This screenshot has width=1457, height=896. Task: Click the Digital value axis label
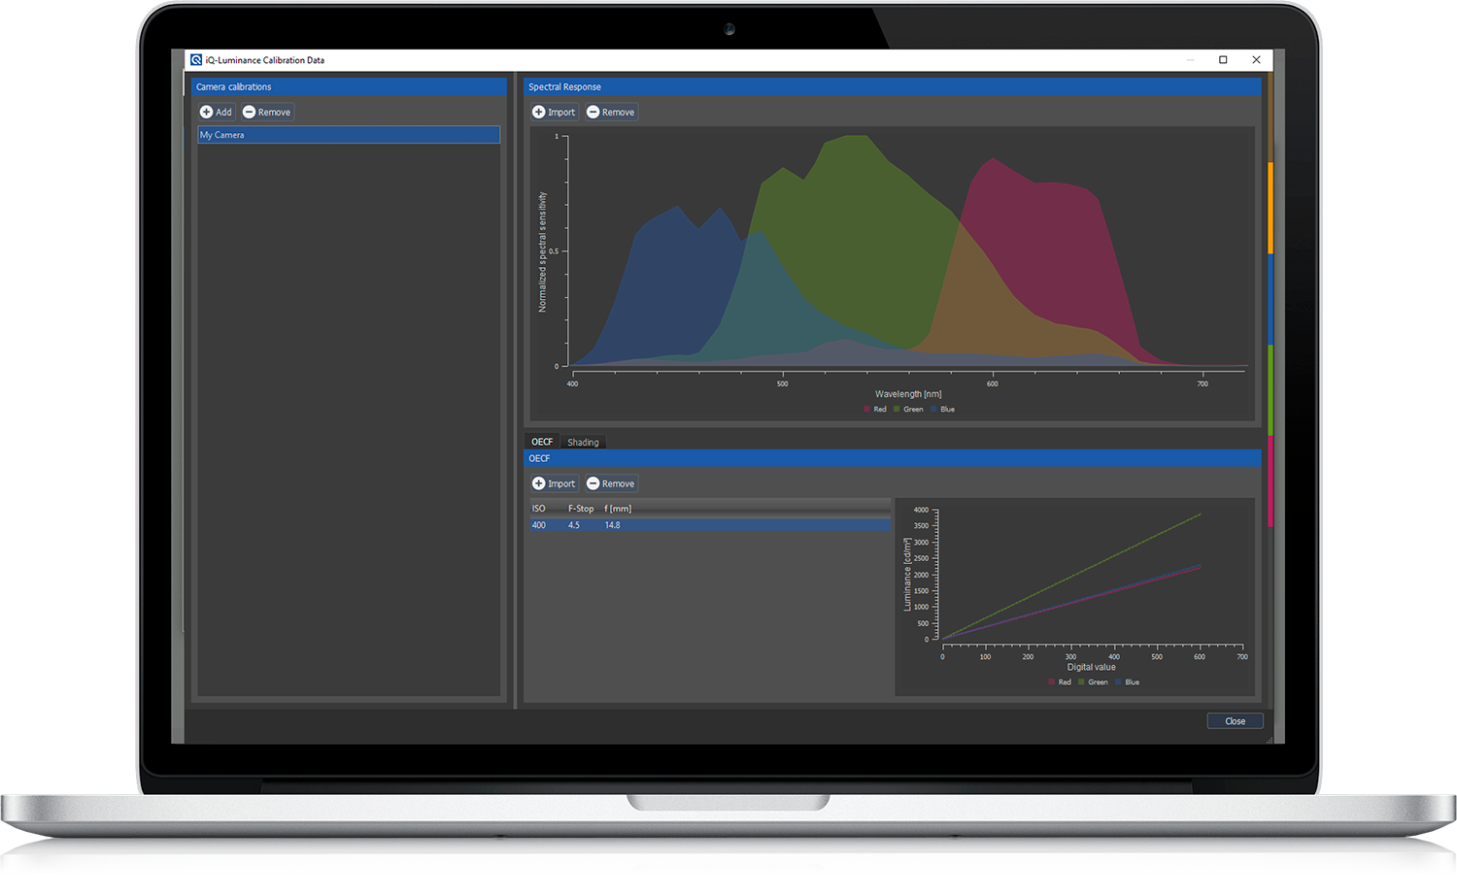click(1092, 667)
